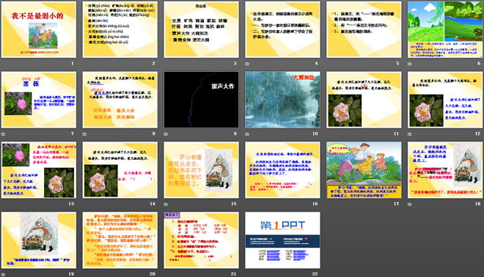Image resolution: width=484 pixels, height=277 pixels.
Task: Open slide 16 with blue paragraph text
Action: click(x=282, y=170)
